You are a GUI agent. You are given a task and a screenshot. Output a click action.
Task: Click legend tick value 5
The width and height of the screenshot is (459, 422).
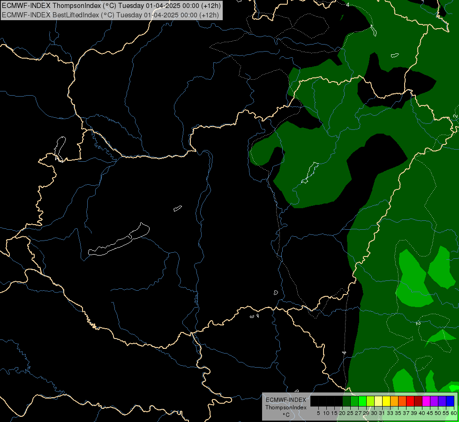[318, 413]
